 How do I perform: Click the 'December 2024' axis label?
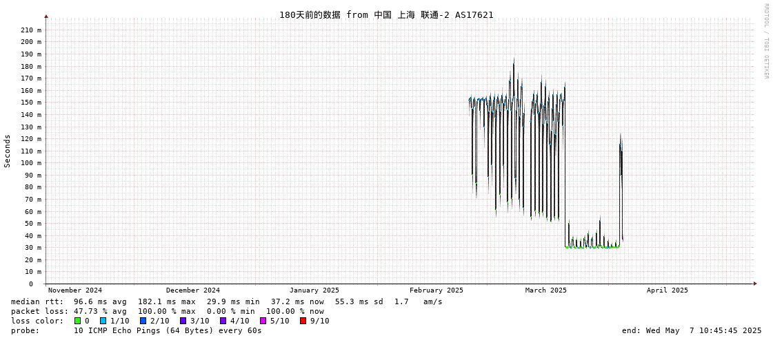coord(193,290)
